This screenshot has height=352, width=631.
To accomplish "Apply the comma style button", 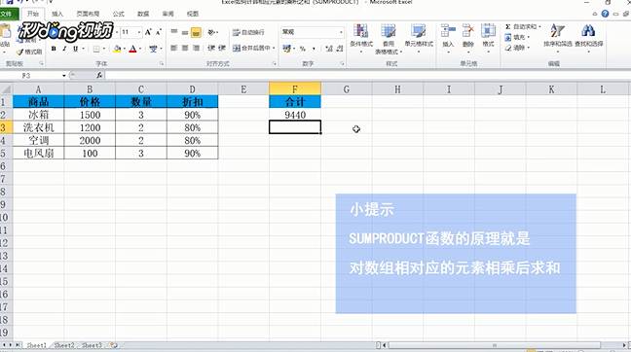I will 314,49.
